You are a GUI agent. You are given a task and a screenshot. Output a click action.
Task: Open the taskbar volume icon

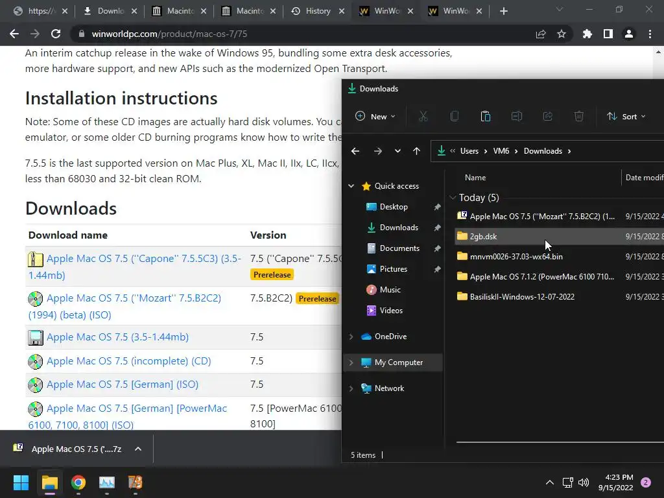584,482
